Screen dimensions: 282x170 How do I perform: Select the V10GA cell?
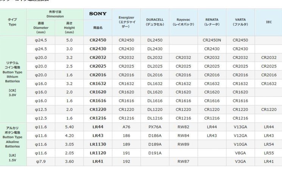pos(240,145)
